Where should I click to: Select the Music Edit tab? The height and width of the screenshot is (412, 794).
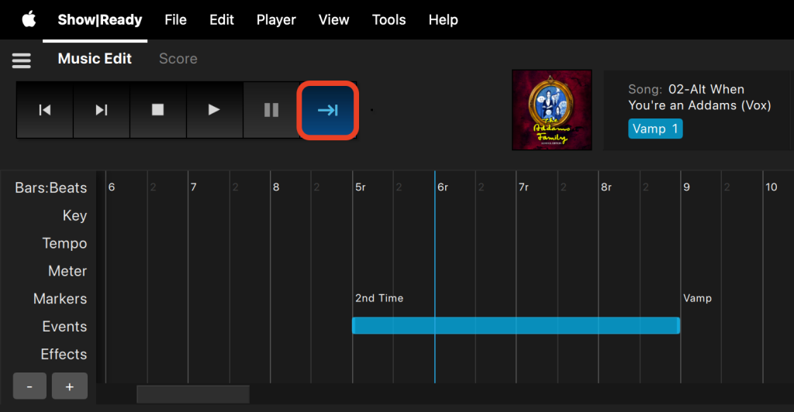[x=95, y=59]
